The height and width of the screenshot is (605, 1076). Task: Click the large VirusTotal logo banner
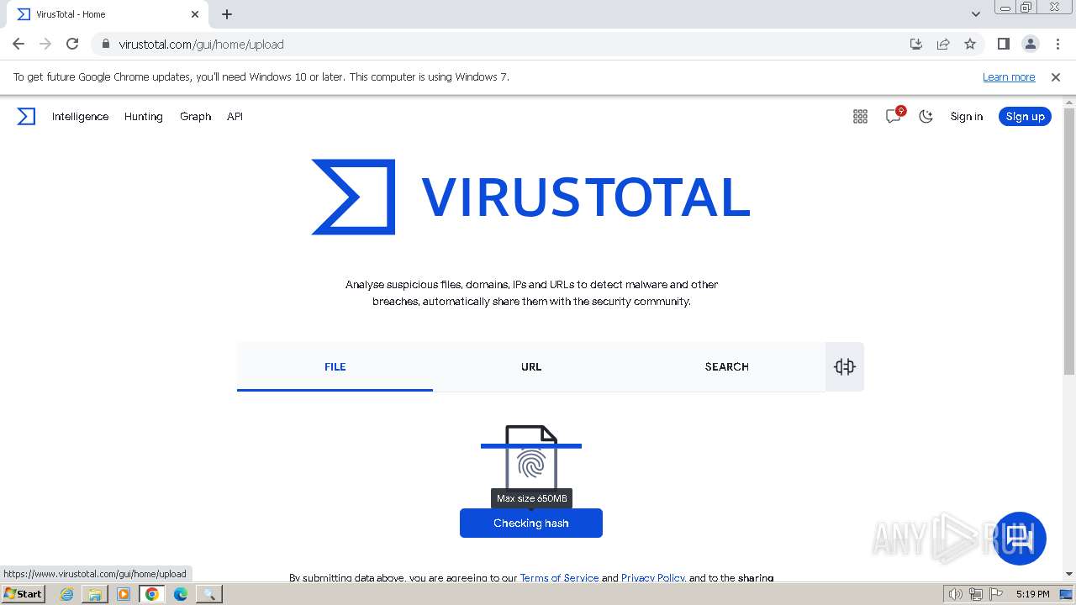point(531,197)
